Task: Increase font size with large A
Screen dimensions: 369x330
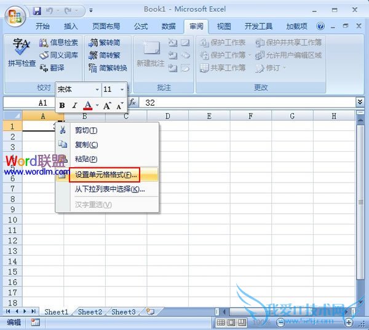Action: 107,105
